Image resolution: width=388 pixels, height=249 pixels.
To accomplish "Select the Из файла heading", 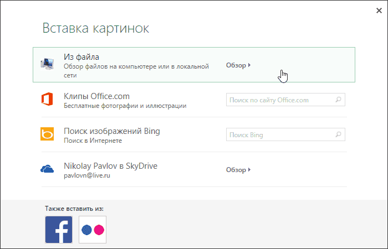I will pyautogui.click(x=81, y=57).
